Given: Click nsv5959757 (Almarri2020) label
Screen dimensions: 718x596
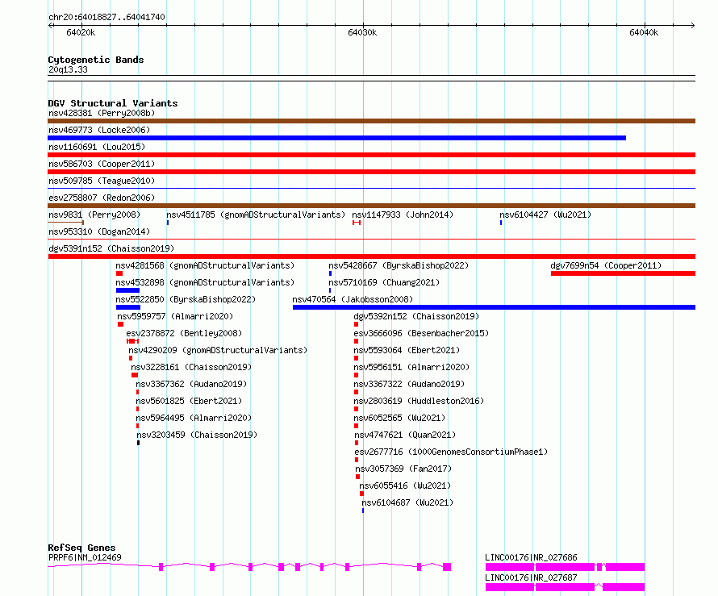Looking at the screenshot, I should [x=175, y=316].
